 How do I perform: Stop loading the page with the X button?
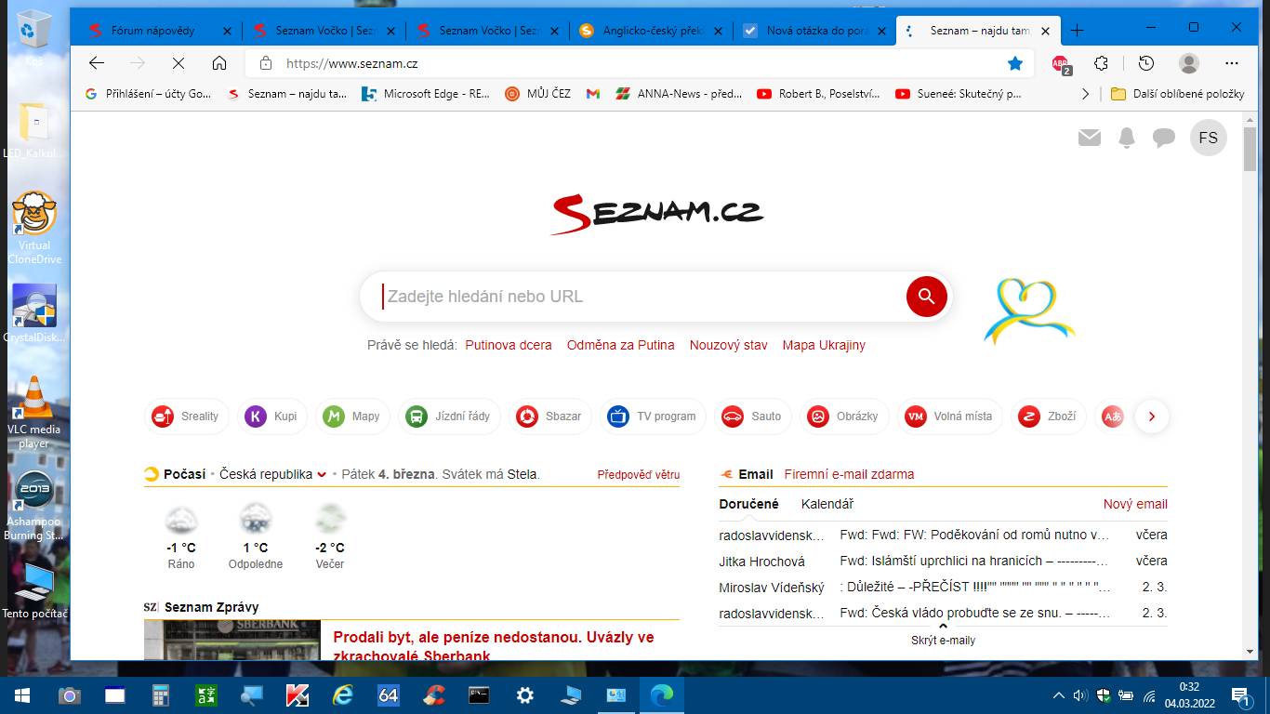[178, 63]
